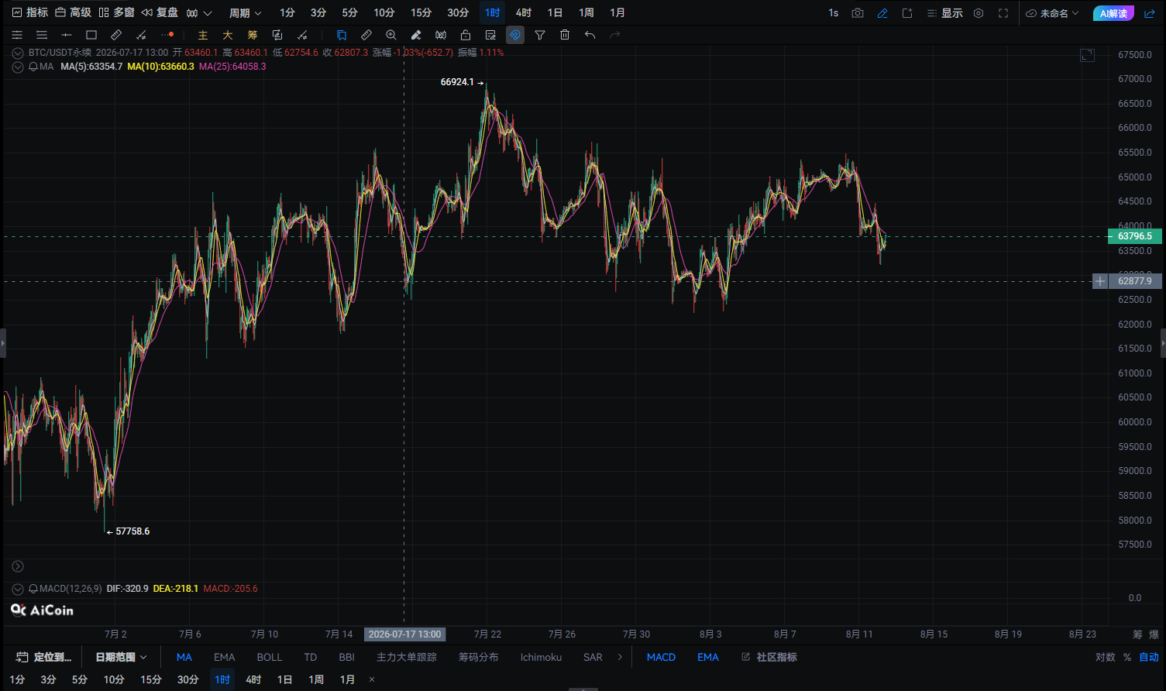The height and width of the screenshot is (691, 1166).
Task: Select 1日 timeframe in top bar
Action: [555, 13]
